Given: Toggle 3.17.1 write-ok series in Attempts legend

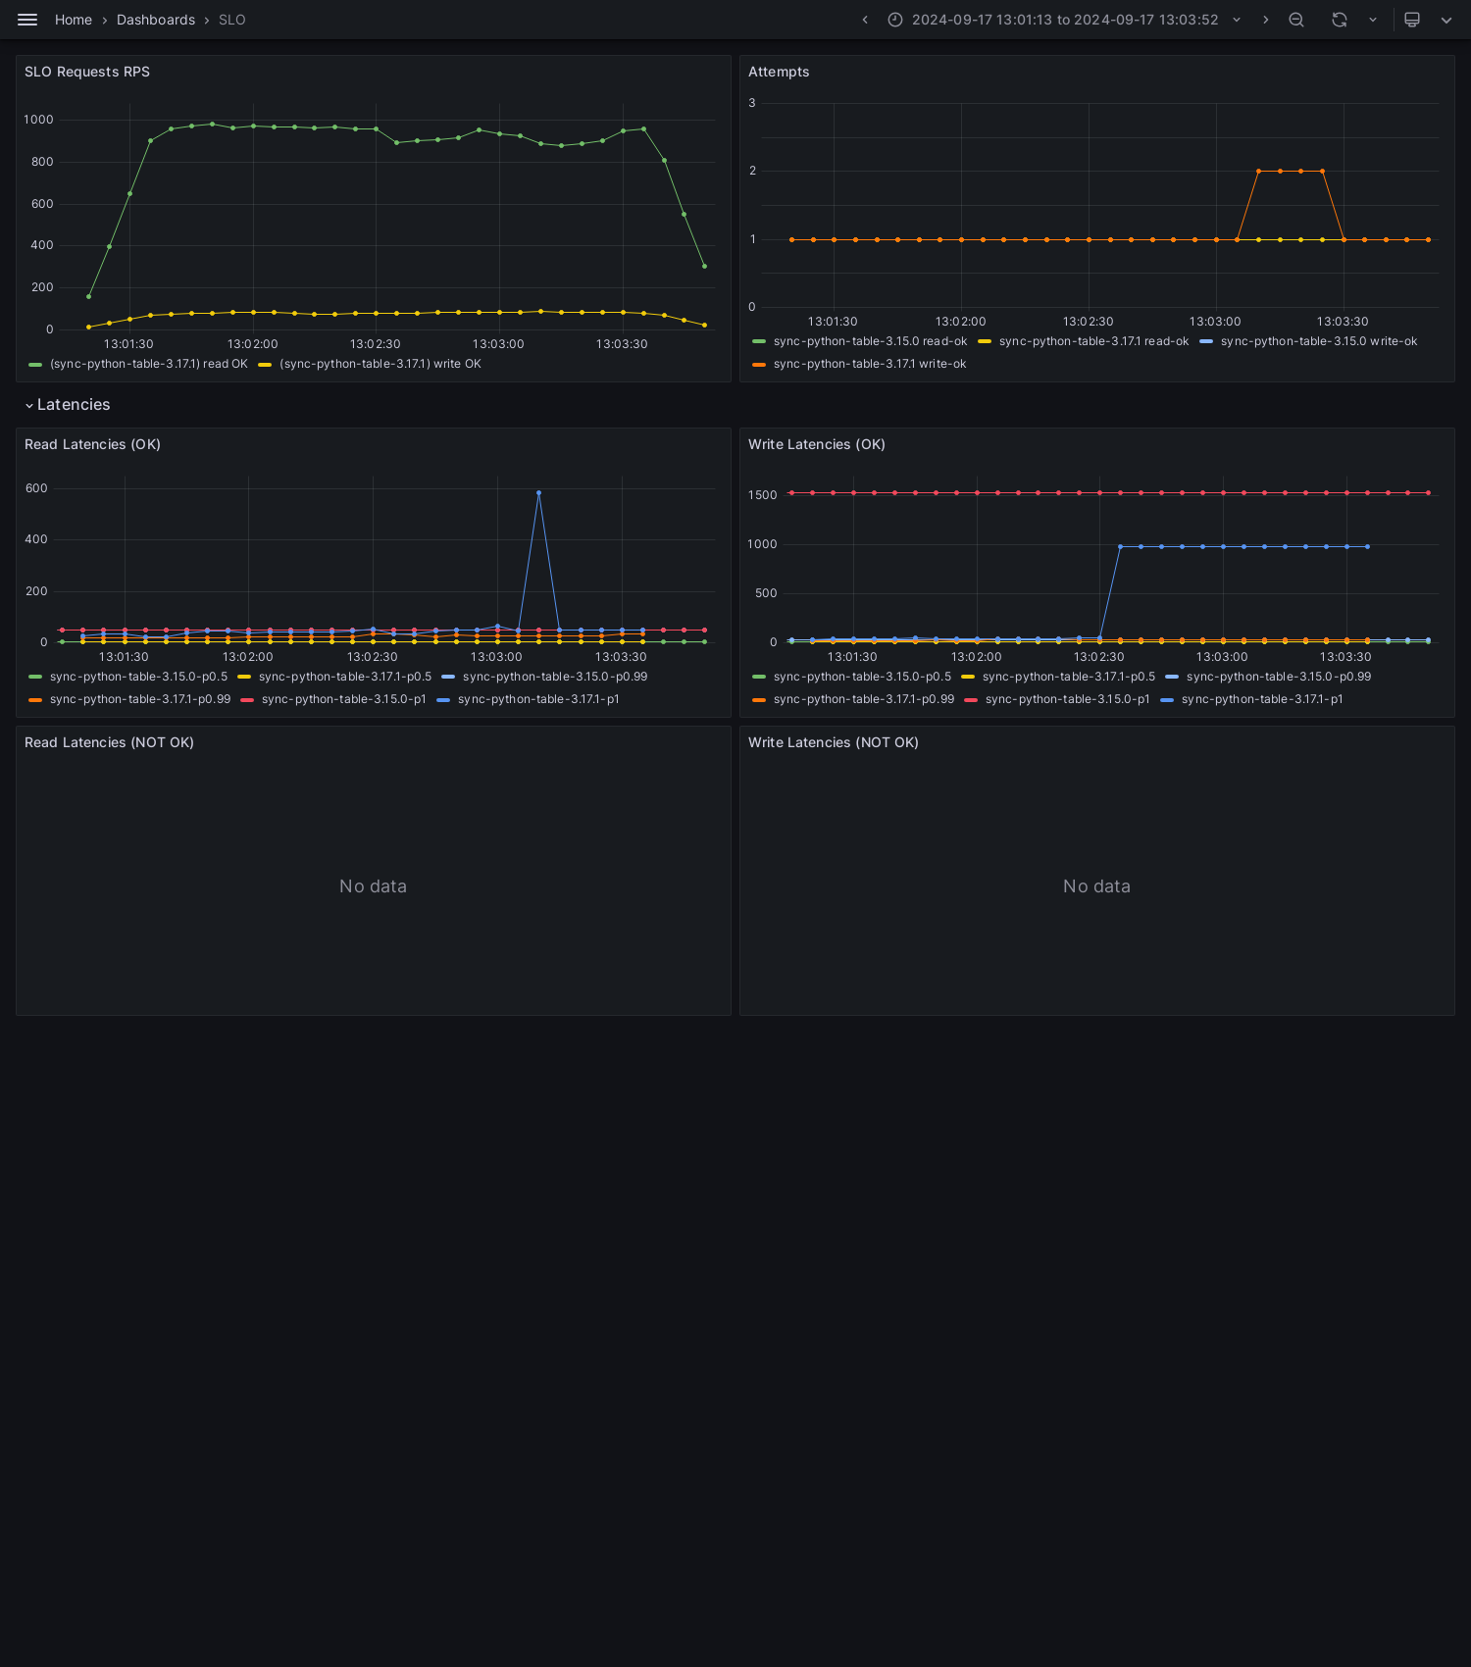Looking at the screenshot, I should [x=870, y=364].
